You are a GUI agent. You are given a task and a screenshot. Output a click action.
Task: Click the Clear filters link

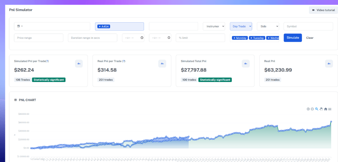310,38
